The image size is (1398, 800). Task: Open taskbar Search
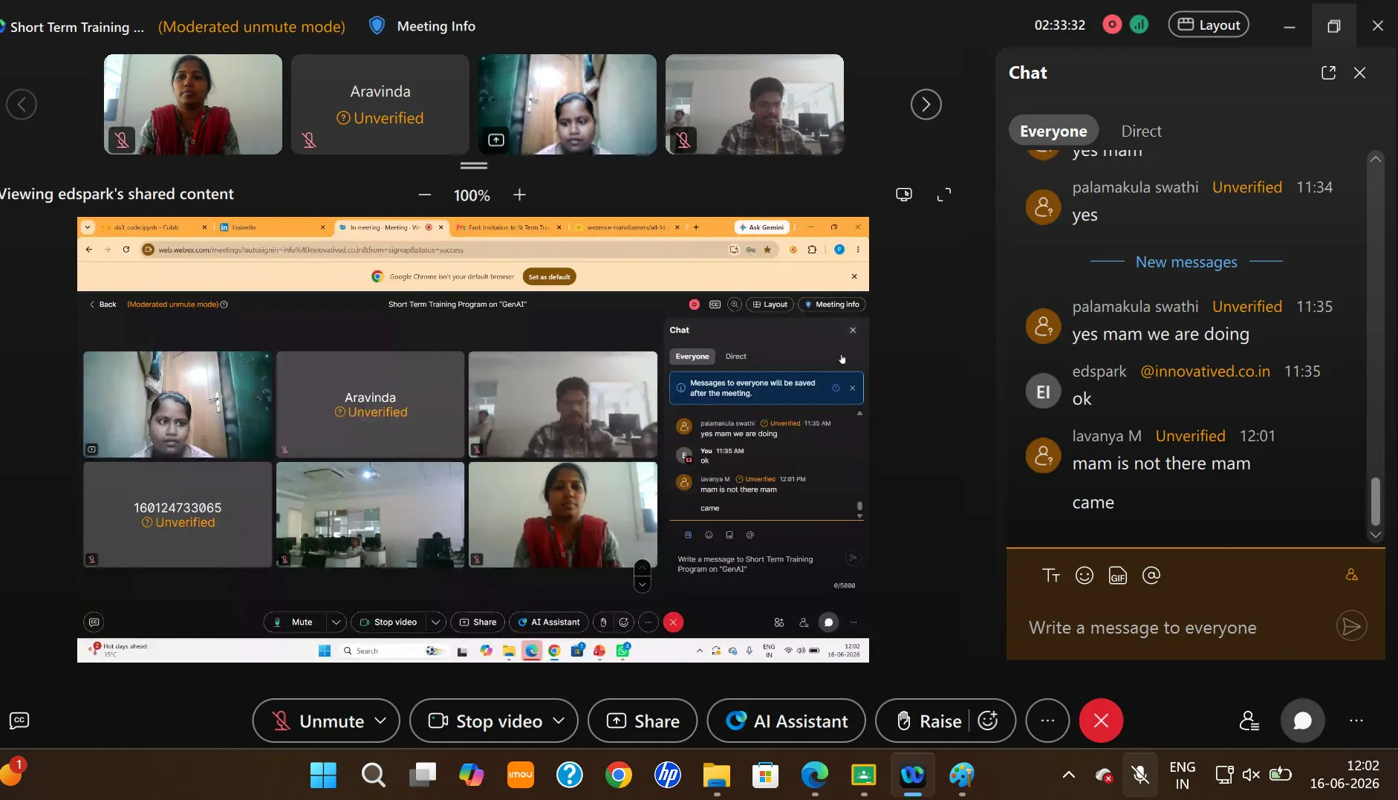(x=373, y=775)
